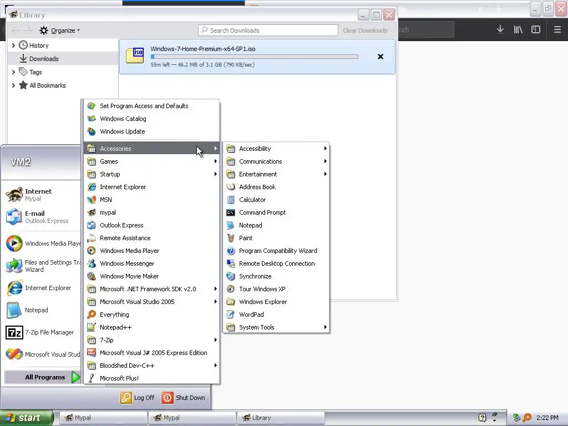Select Set Program Access and Defaults
The width and height of the screenshot is (568, 426).
151,106
